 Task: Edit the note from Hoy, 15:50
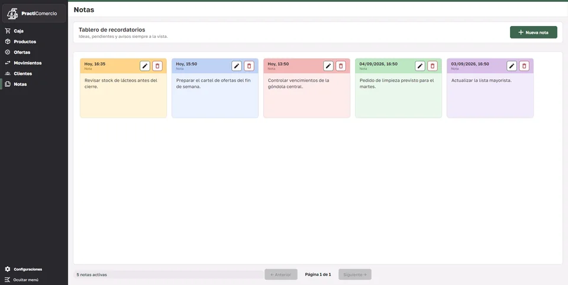point(237,66)
